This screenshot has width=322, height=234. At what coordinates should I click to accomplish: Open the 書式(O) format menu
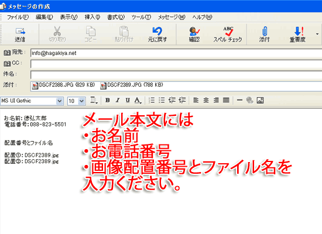point(115,17)
